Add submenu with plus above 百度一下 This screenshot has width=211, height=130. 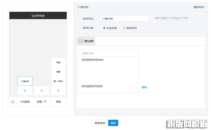(x=42, y=90)
